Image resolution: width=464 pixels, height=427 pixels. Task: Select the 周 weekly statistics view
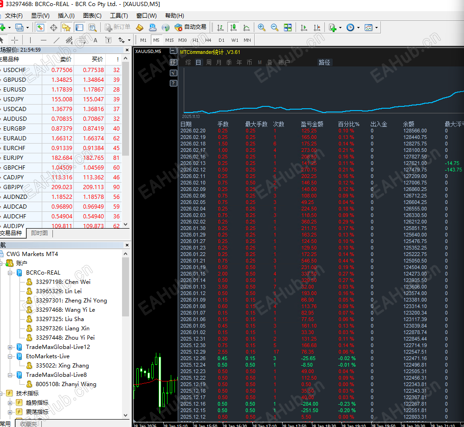pyautogui.click(x=209, y=62)
